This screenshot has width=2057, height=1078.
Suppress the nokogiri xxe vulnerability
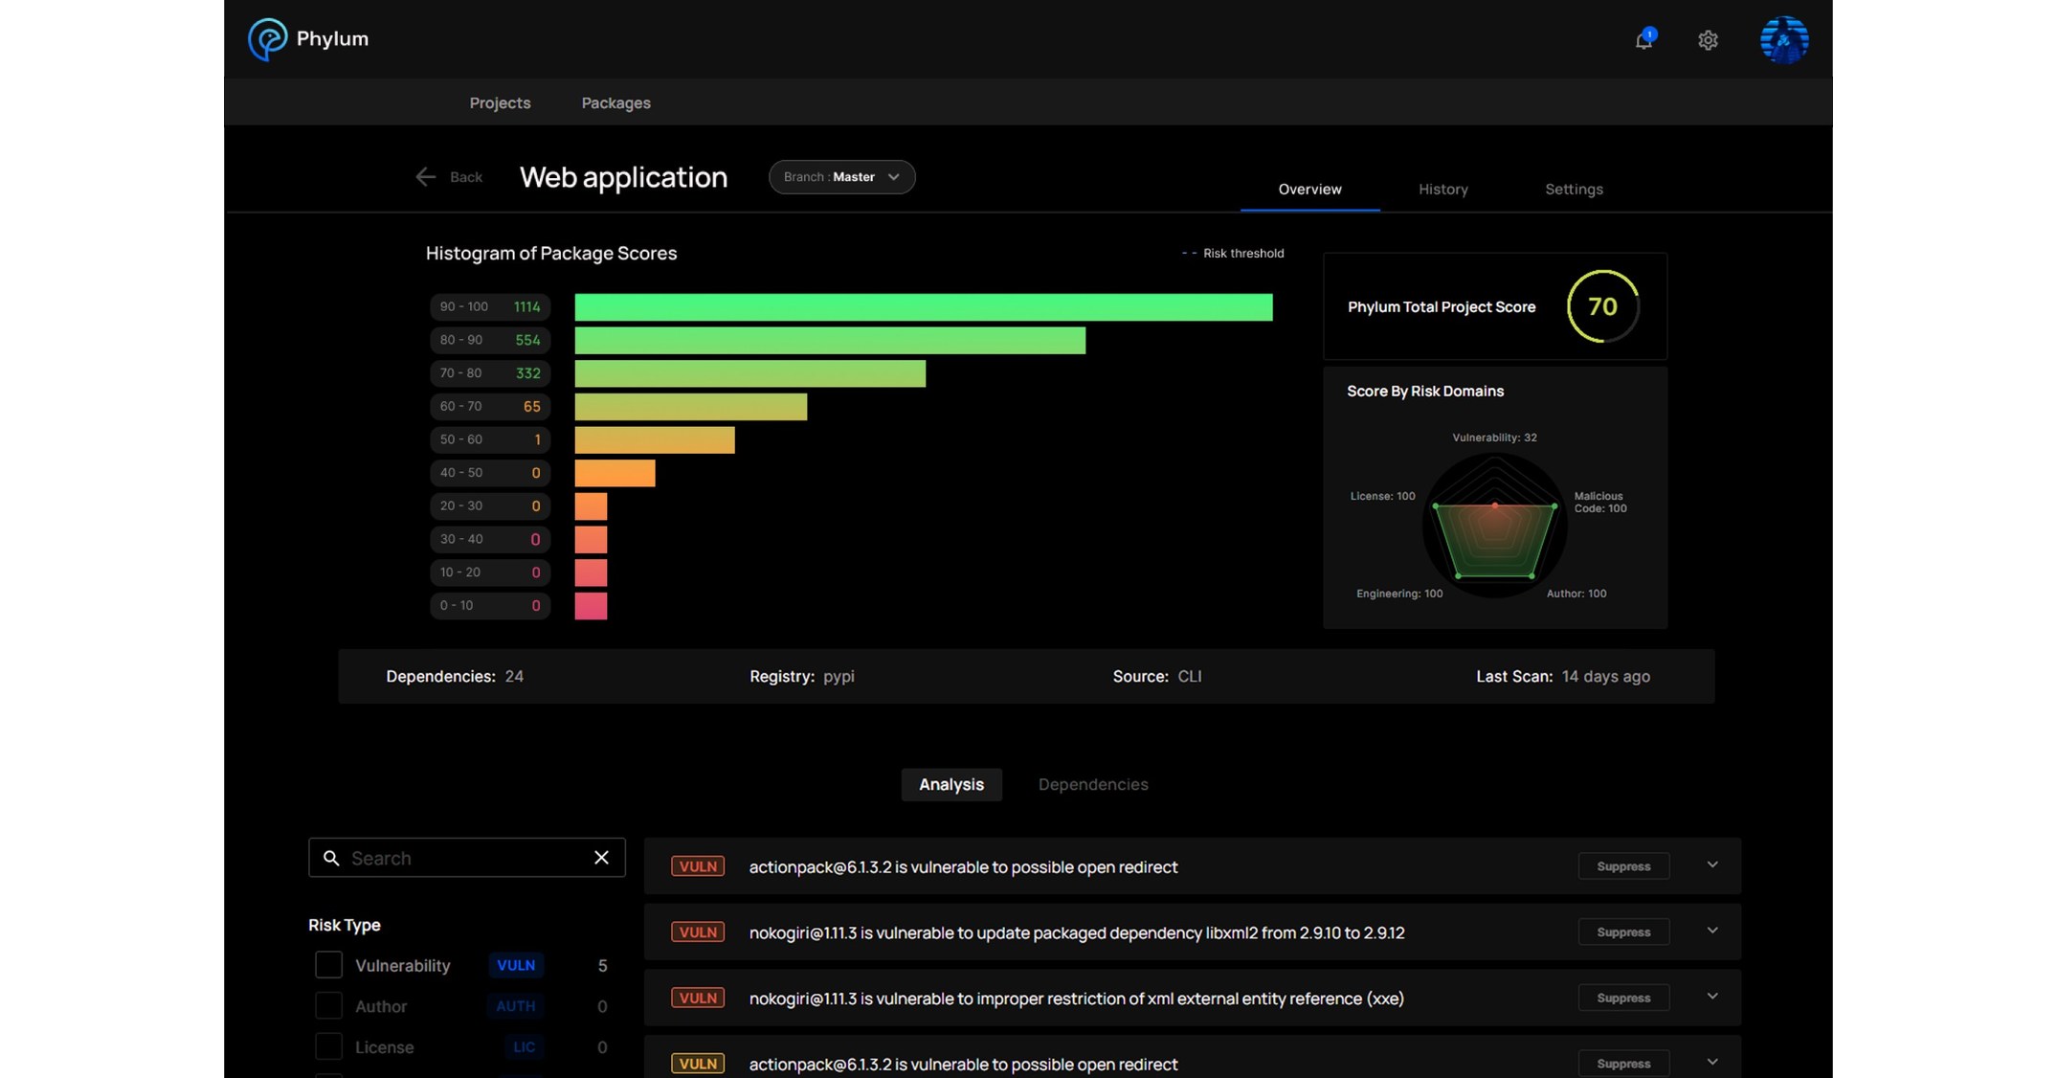[1623, 997]
